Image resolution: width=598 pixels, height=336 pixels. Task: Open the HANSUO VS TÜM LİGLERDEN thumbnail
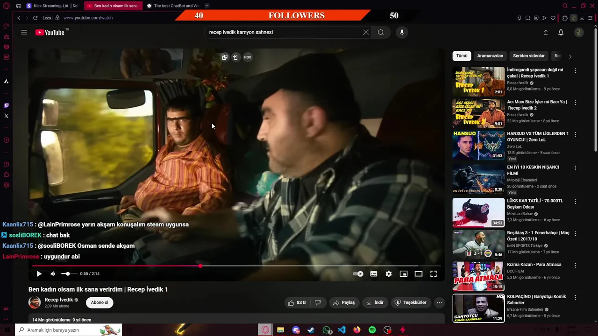(x=478, y=145)
